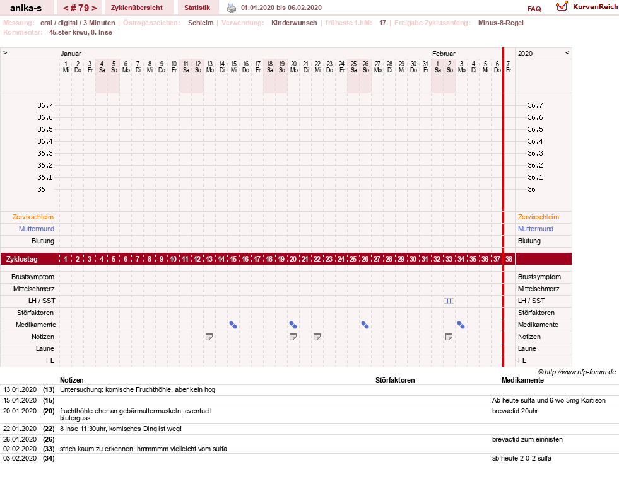The height and width of the screenshot is (489, 619).
Task: Click the 2. So February date header
Action: click(450, 67)
